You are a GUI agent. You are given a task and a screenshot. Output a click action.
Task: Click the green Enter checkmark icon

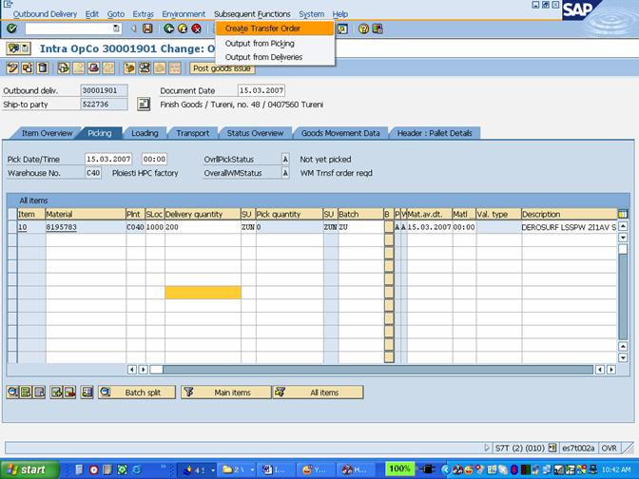[x=11, y=29]
